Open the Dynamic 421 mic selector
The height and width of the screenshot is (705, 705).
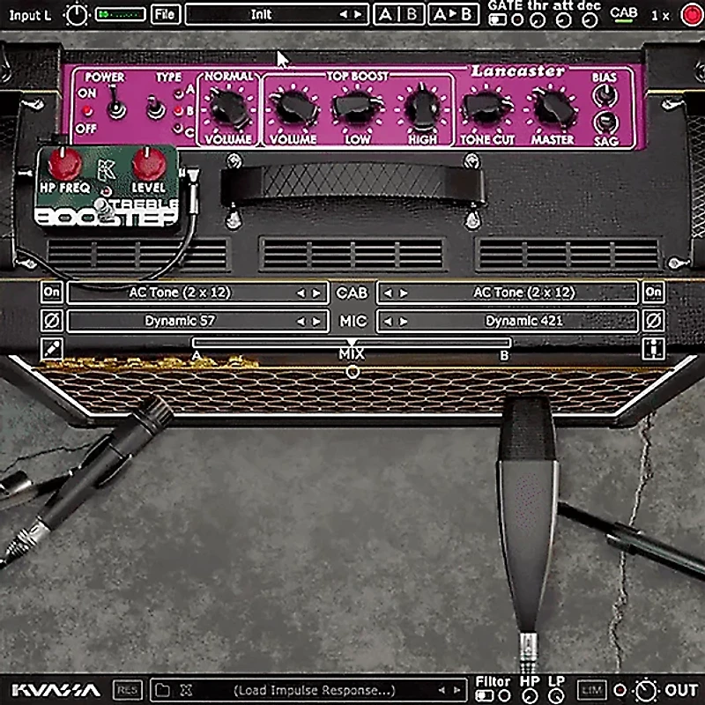coord(508,321)
